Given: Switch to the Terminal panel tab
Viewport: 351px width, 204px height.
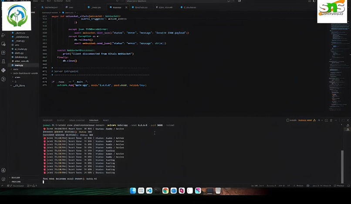Looking at the screenshot, I should [94, 120].
